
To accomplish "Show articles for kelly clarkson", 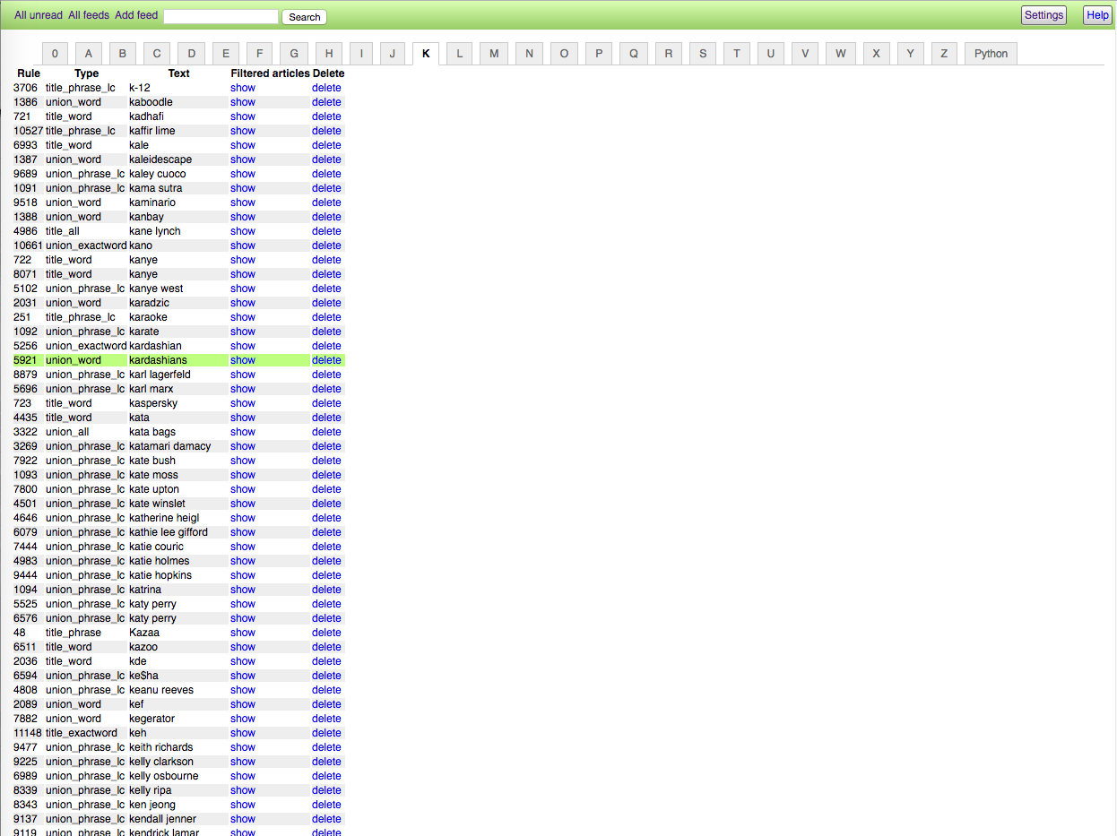I will pos(243,762).
